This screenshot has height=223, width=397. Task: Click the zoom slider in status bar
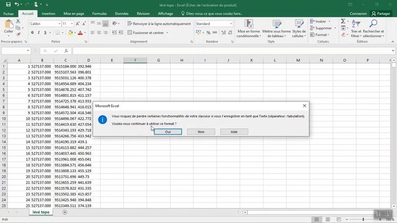[x=363, y=219]
